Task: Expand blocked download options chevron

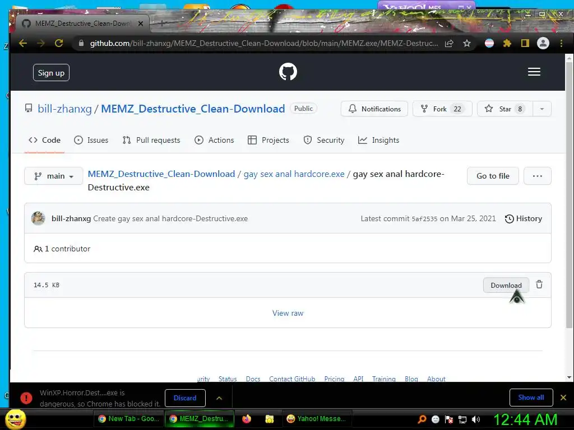Action: point(219,398)
